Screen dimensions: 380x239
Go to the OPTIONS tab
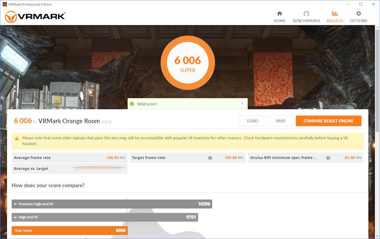click(x=358, y=17)
